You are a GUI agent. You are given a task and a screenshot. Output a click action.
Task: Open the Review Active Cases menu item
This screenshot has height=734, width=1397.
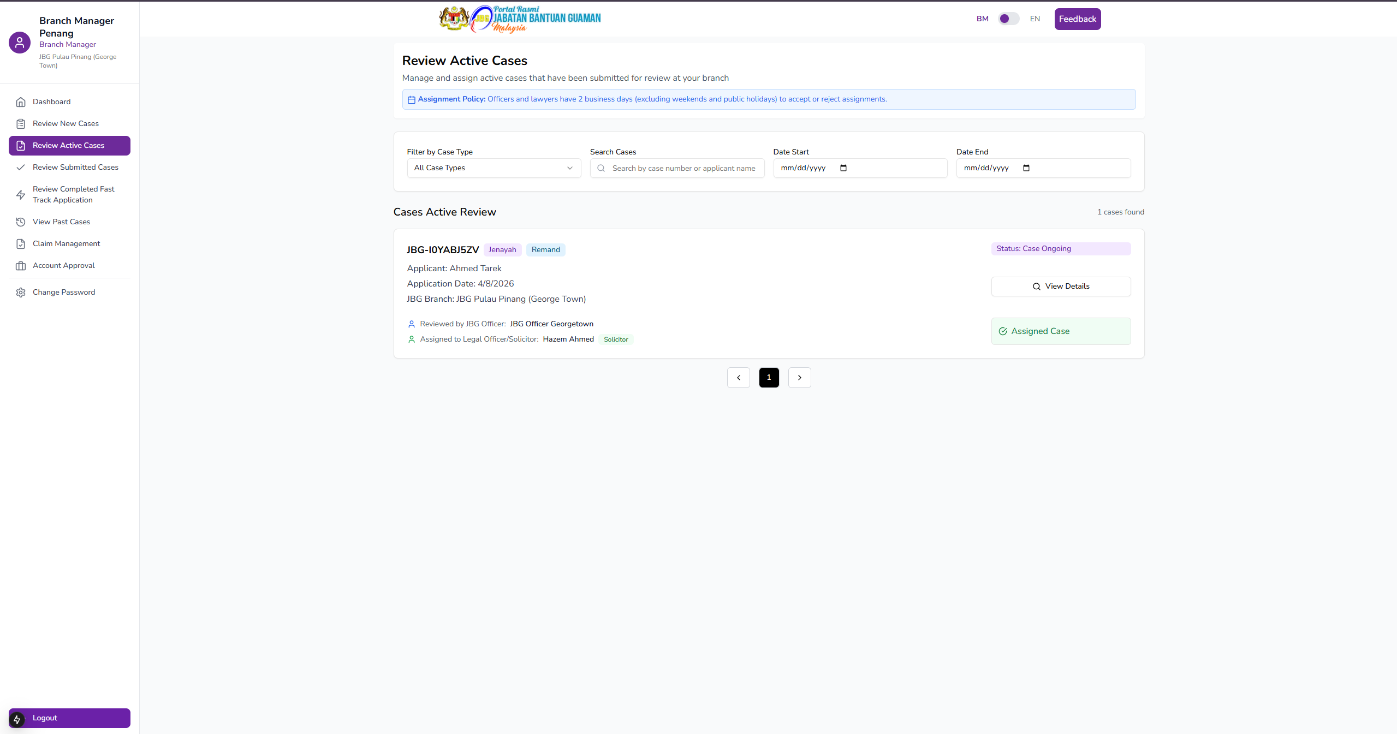coord(69,146)
